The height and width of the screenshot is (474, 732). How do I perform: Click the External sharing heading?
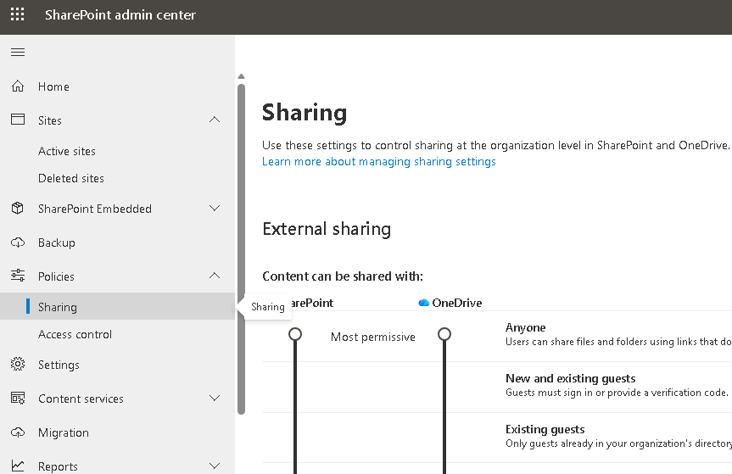(327, 229)
